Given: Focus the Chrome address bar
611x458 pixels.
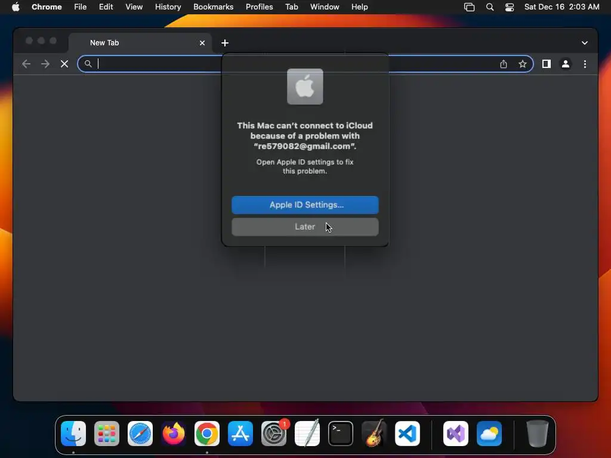Looking at the screenshot, I should 305,64.
